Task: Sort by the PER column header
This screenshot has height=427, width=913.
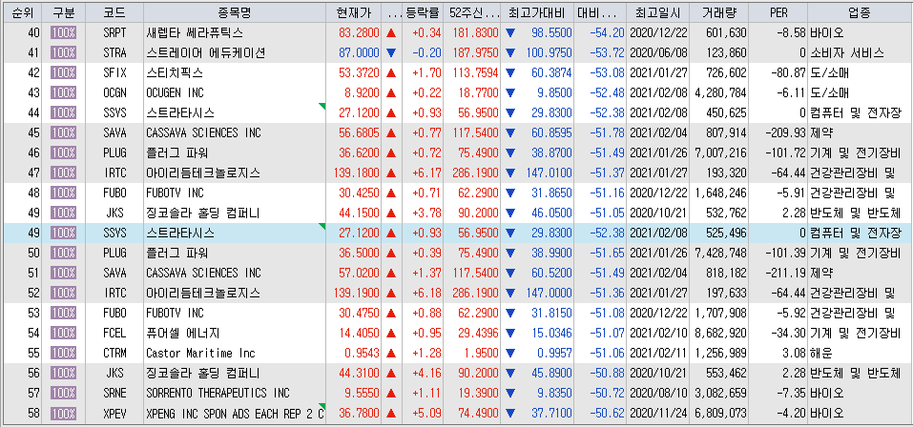Action: click(x=778, y=12)
